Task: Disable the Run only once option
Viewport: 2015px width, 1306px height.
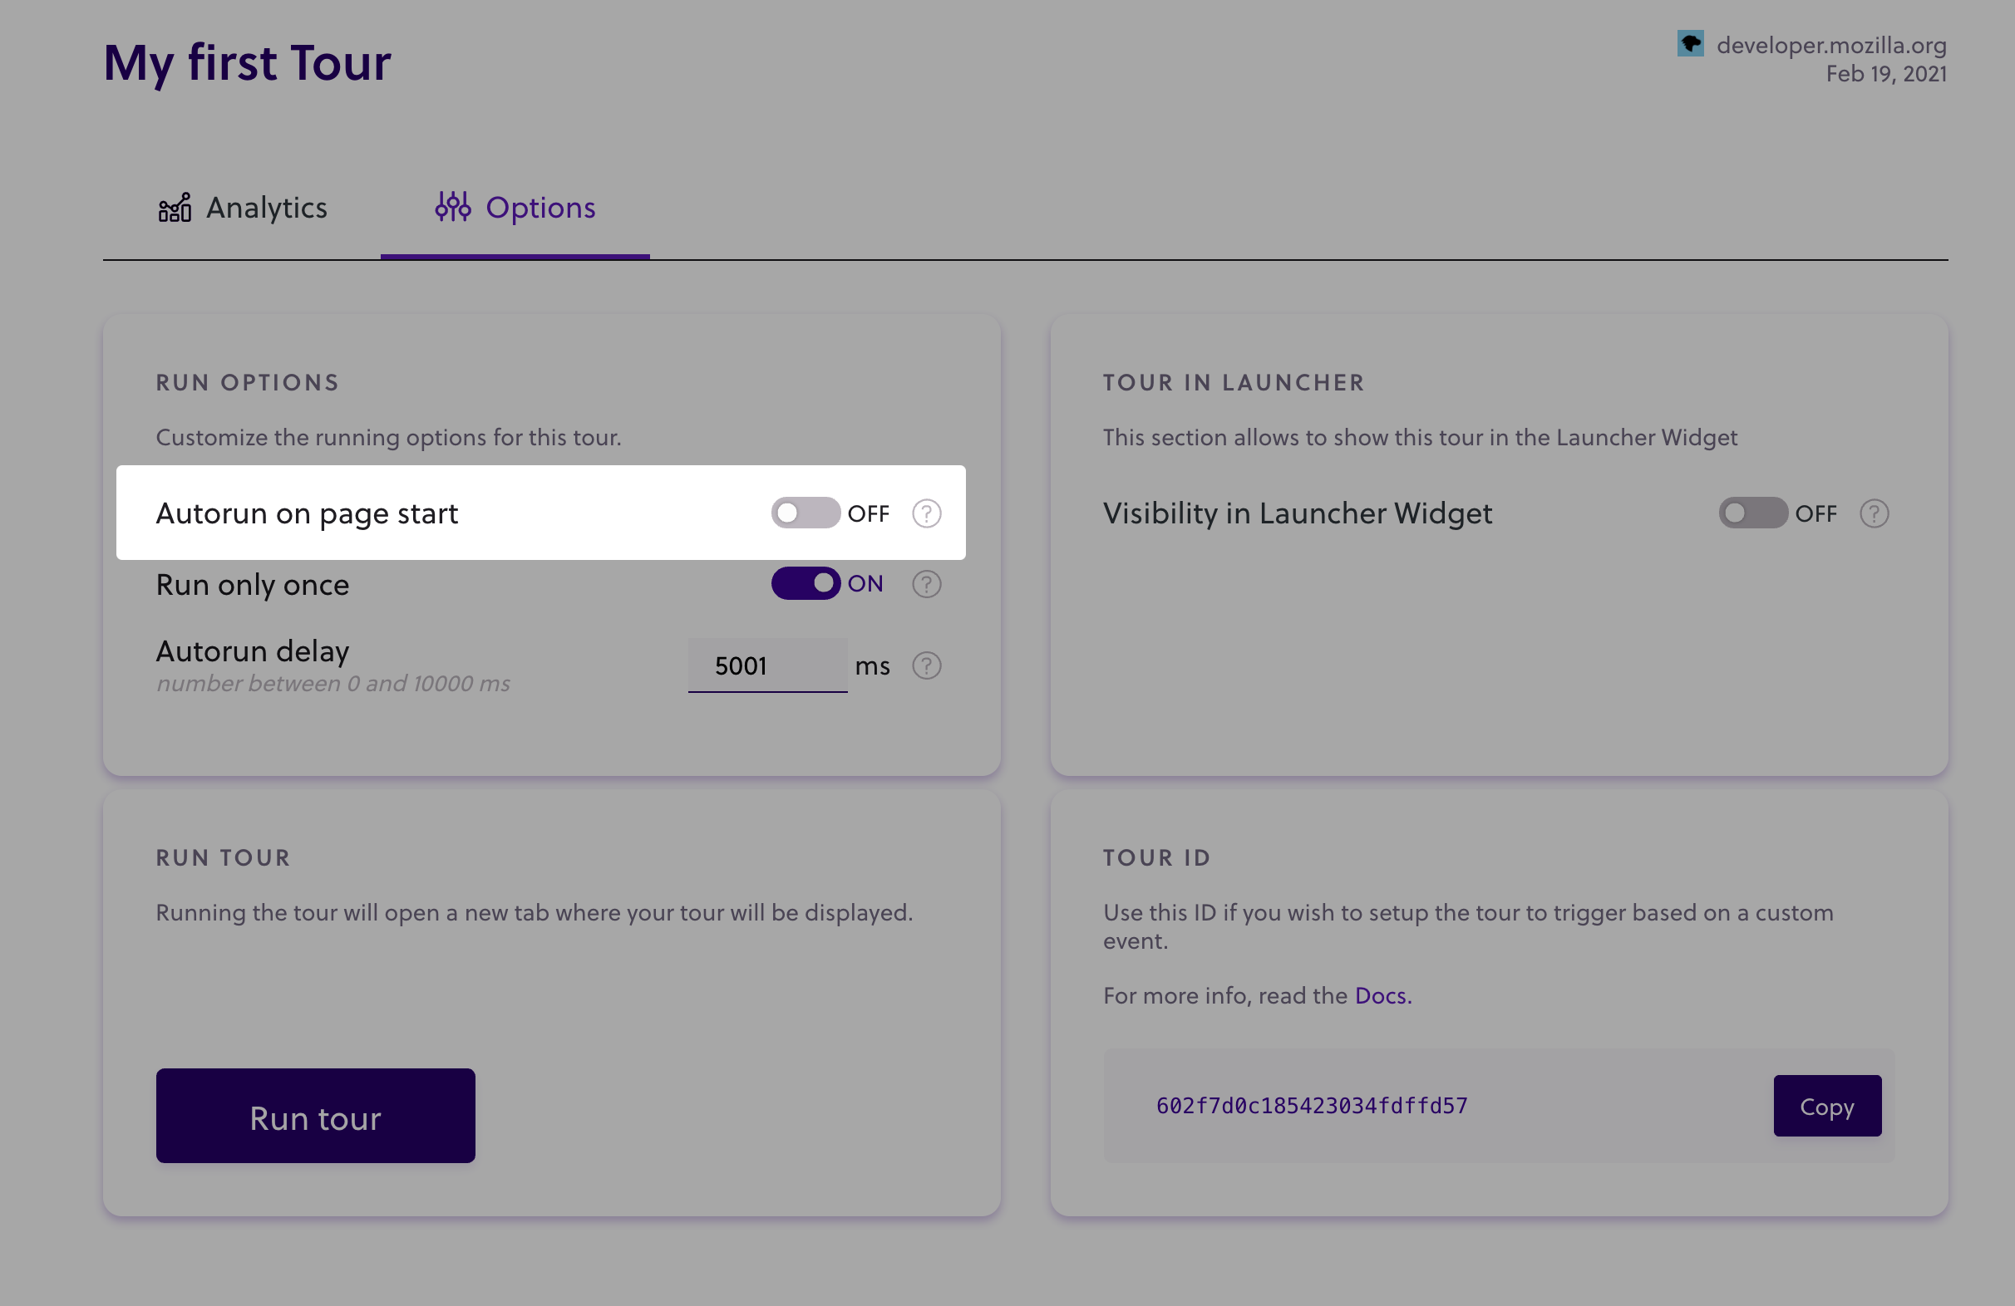Action: click(x=806, y=583)
